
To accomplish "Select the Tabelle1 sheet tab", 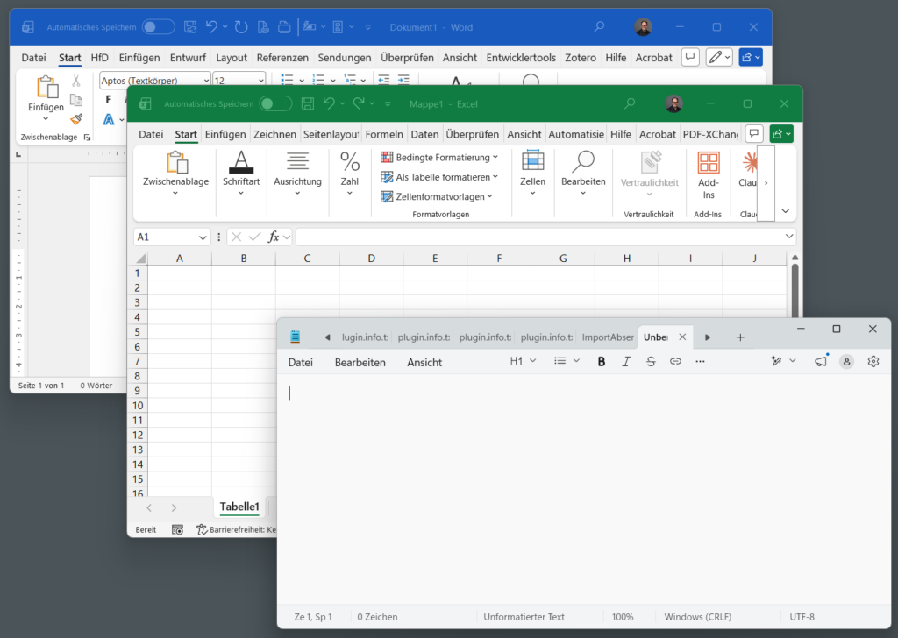I will [239, 507].
